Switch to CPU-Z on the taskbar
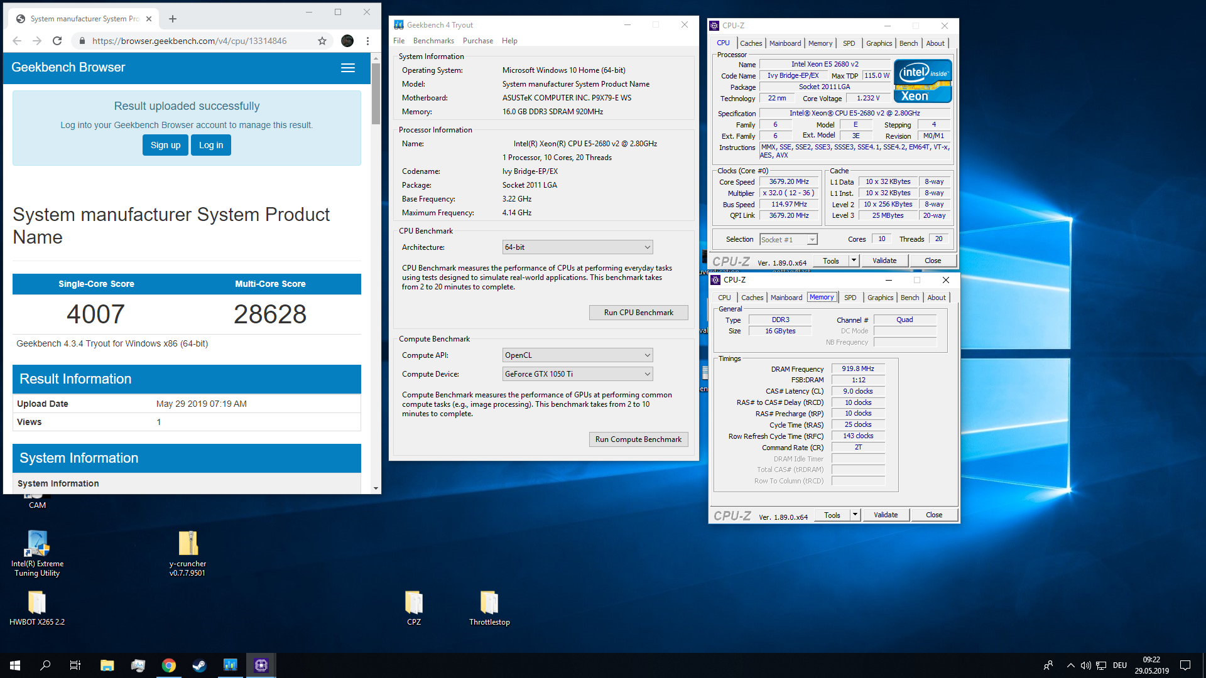The image size is (1206, 678). 261,665
